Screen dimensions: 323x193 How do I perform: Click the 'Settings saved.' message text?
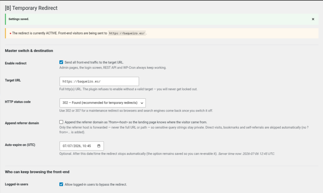tap(19, 19)
